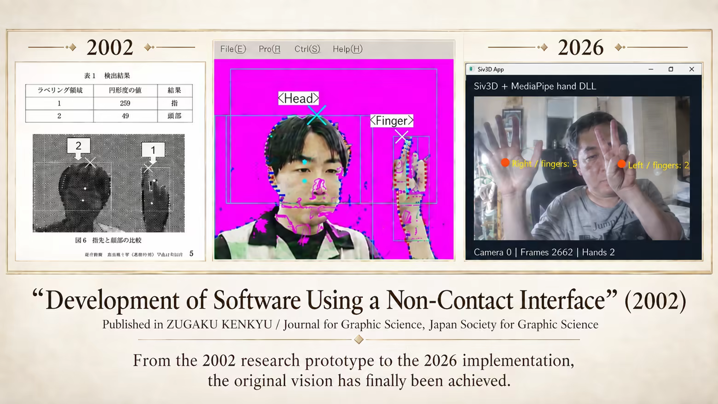Click 'Right / fingers: 5' overlay text
718x404 pixels.
click(x=544, y=164)
